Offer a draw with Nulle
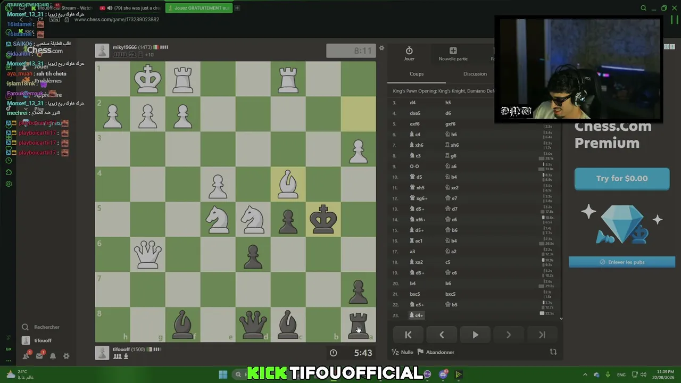681x383 pixels. pyautogui.click(x=402, y=352)
